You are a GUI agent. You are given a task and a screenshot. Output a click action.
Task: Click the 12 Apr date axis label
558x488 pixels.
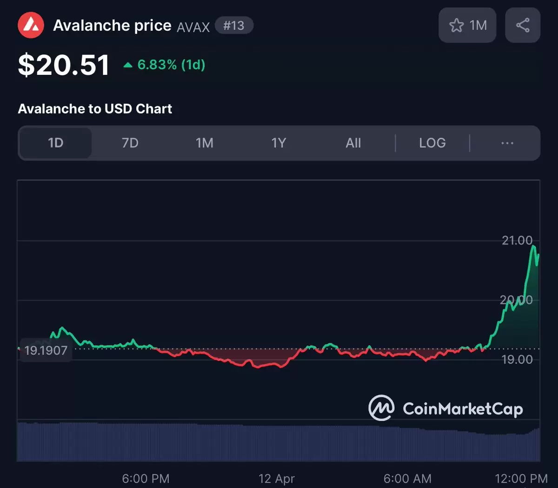point(277,478)
